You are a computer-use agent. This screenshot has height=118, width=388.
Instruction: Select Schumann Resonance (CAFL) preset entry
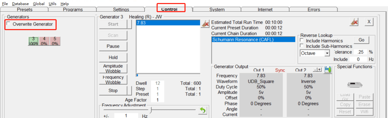click(253, 40)
